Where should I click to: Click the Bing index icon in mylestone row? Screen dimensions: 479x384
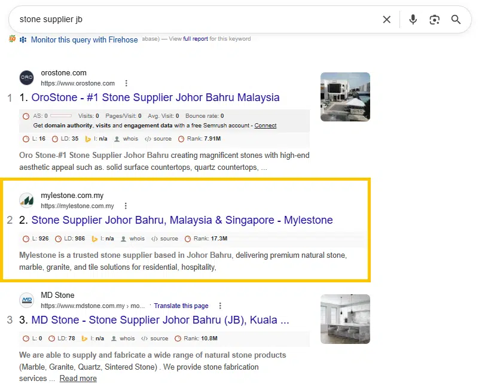point(94,239)
